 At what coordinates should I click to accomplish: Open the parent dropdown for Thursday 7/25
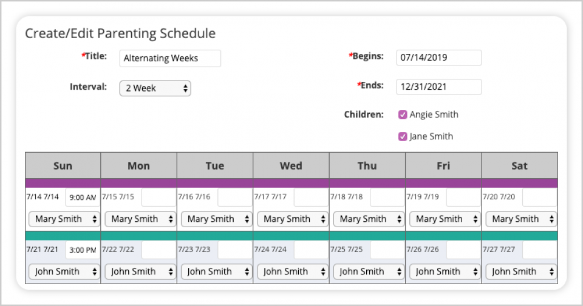(369, 271)
